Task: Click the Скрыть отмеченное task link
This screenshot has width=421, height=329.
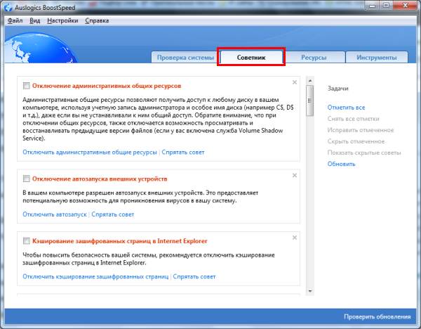Action: pyautogui.click(x=356, y=141)
